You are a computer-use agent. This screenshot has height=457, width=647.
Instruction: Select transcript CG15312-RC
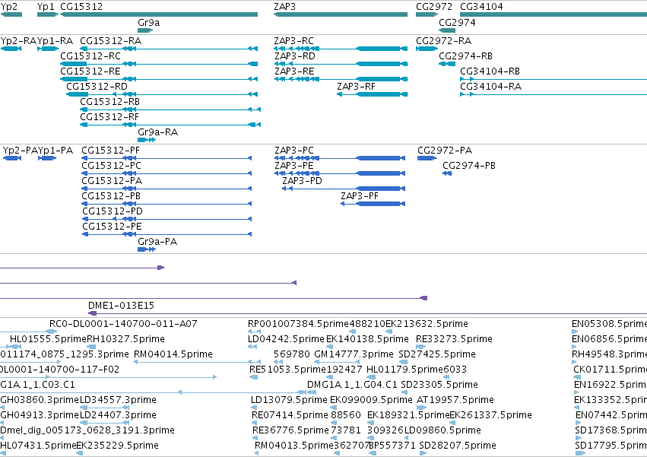pos(159,64)
